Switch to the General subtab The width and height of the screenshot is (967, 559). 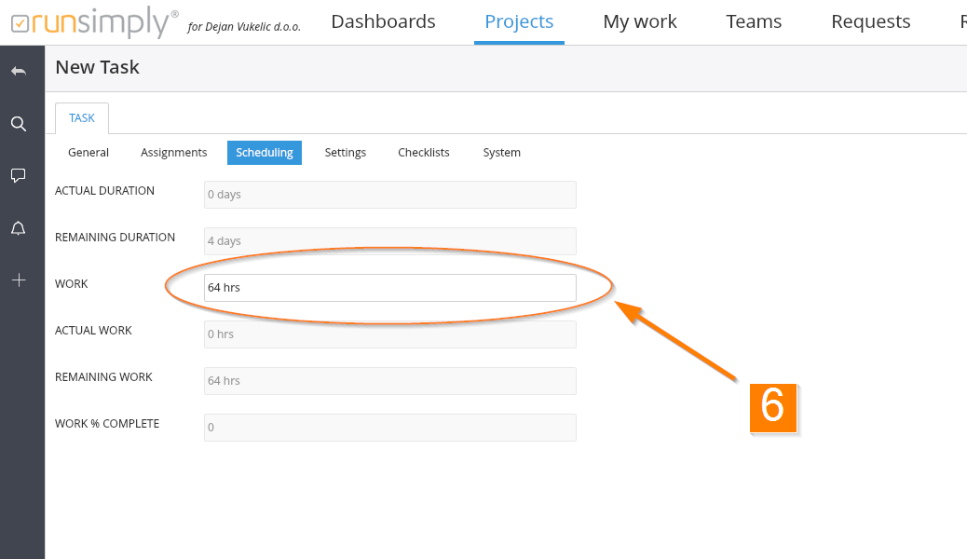tap(89, 153)
